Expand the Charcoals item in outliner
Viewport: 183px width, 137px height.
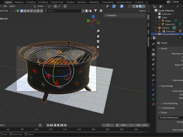point(156,31)
